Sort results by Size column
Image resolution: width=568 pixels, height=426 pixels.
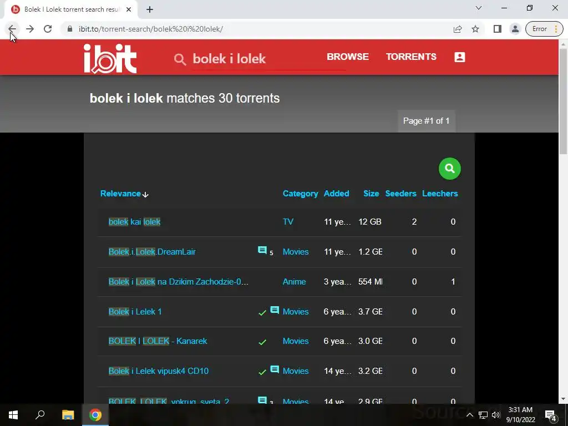(371, 194)
